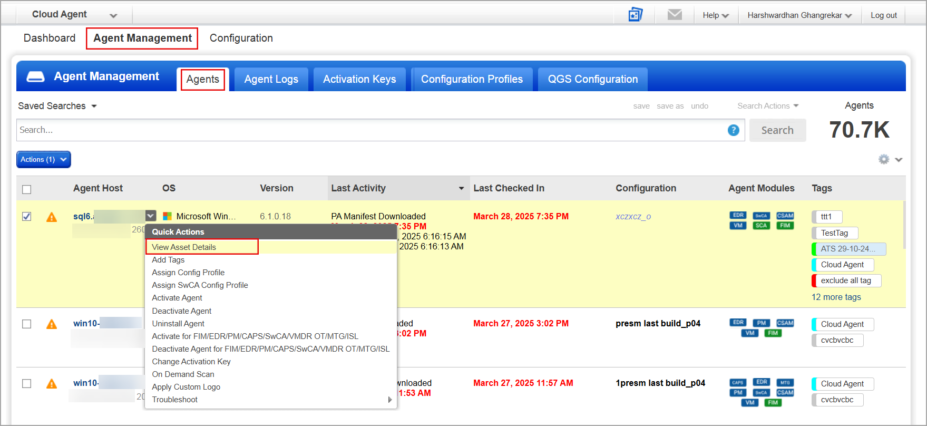Viewport: 927px width, 426px height.
Task: Click SwCA badge in 1presm last build_p04 row
Action: point(761,393)
